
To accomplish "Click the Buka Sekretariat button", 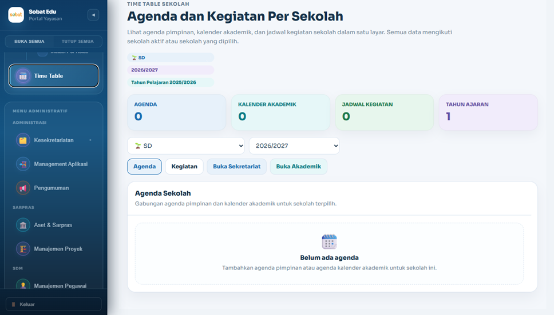I will tap(237, 166).
